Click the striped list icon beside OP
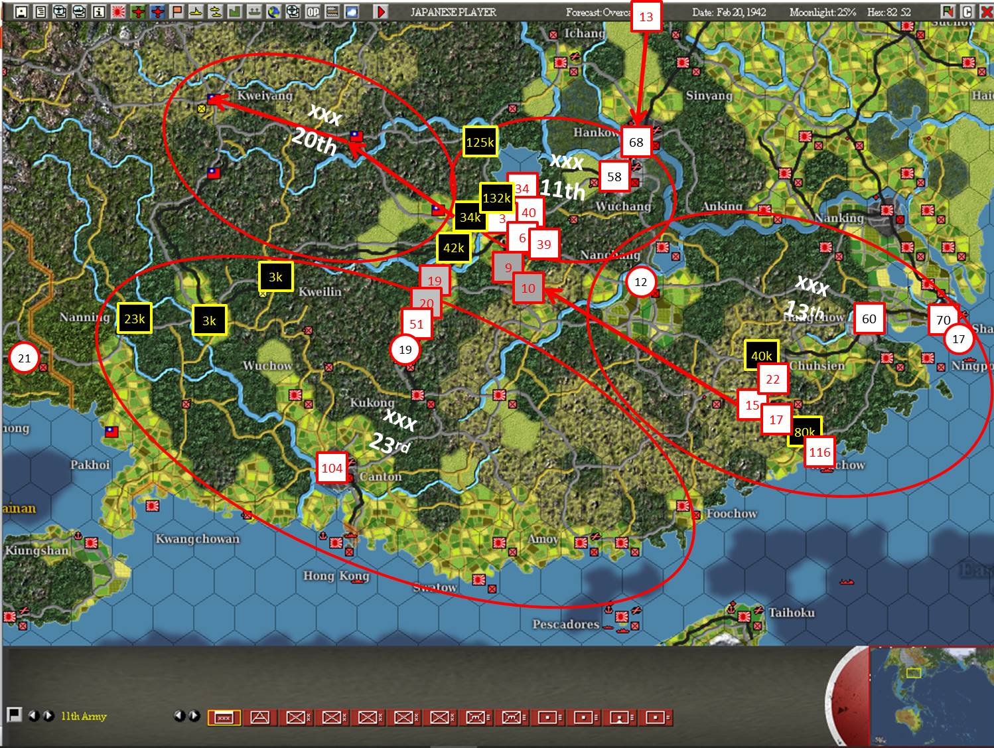The image size is (994, 748). tap(332, 12)
